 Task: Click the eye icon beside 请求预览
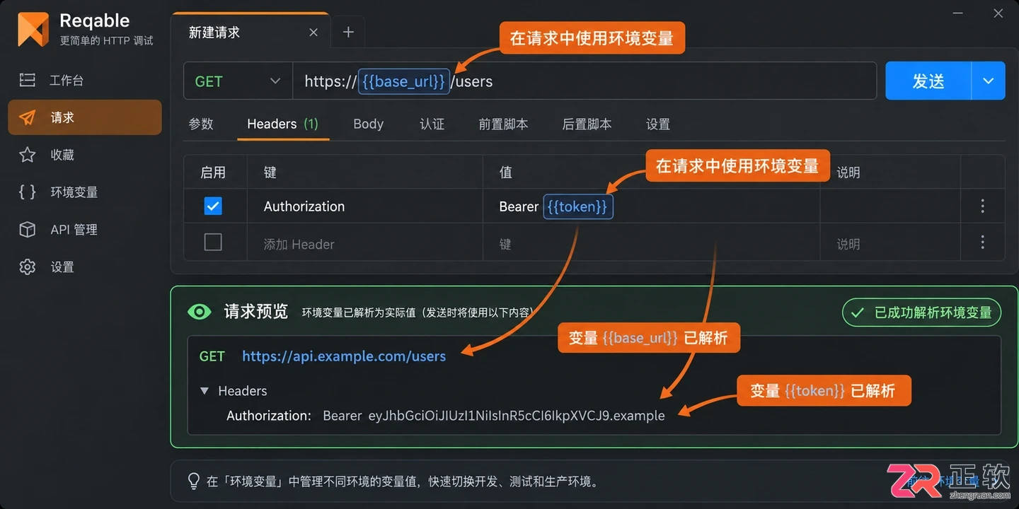pos(199,312)
